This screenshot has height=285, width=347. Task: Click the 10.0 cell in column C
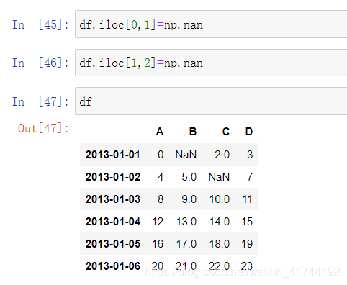click(x=220, y=199)
